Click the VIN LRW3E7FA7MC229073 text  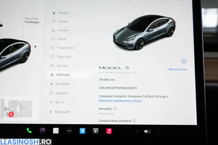point(118,88)
